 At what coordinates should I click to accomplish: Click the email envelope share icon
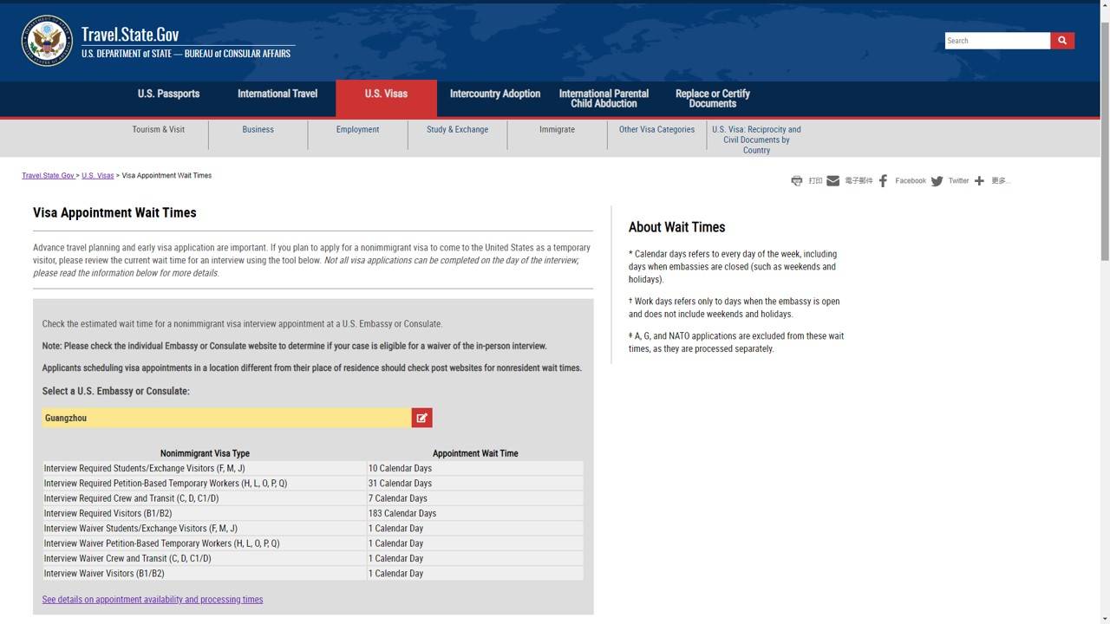pos(832,181)
